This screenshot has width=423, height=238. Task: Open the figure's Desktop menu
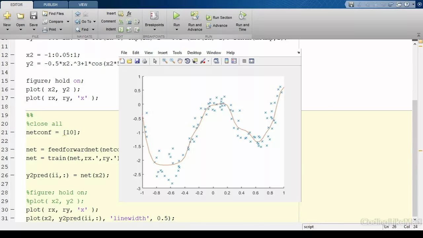click(194, 53)
